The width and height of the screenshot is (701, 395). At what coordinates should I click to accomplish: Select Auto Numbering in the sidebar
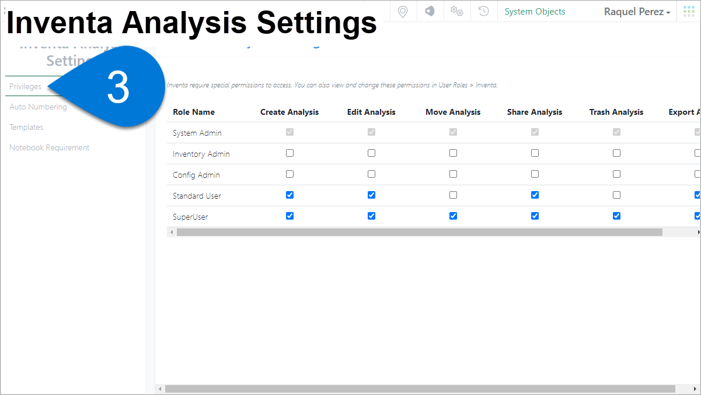(38, 107)
